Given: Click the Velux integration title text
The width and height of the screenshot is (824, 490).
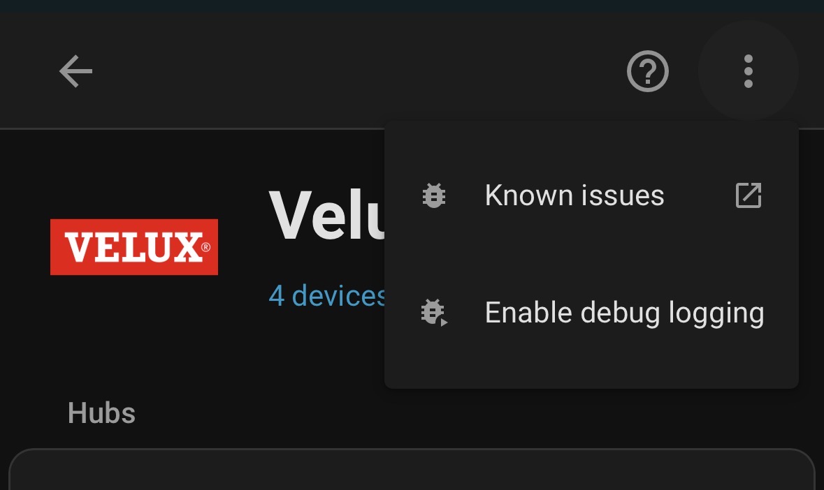Looking at the screenshot, I should pyautogui.click(x=326, y=215).
